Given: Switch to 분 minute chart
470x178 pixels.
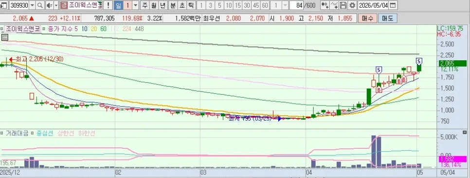Looking at the screenshot, I should [x=173, y=5].
